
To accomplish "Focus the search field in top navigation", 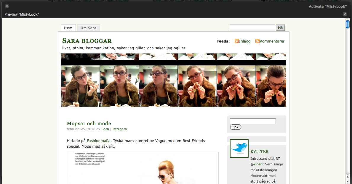I will pyautogui.click(x=252, y=27).
